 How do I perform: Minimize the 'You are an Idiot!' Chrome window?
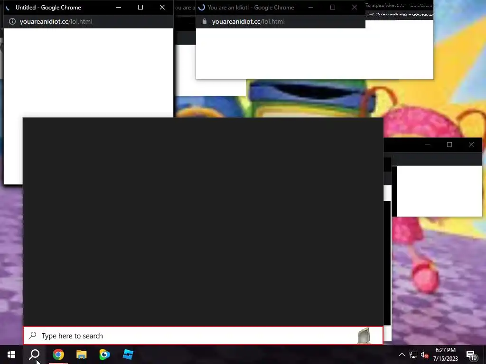coord(311,7)
